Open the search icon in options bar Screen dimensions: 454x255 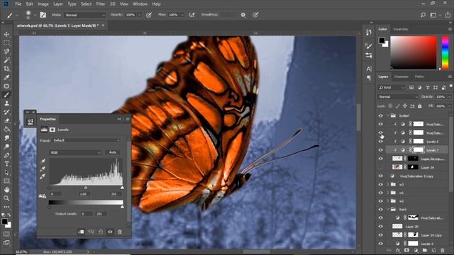423,15
